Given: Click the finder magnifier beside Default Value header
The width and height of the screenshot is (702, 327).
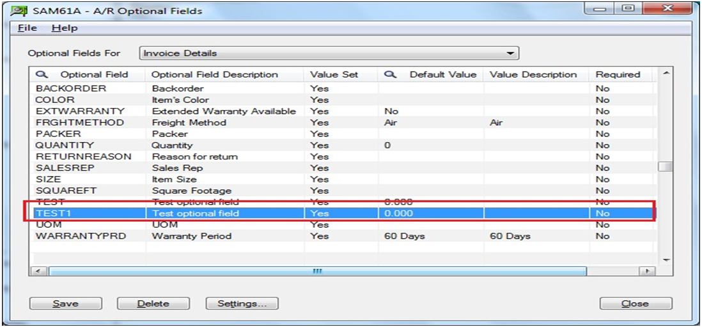Looking at the screenshot, I should (391, 75).
